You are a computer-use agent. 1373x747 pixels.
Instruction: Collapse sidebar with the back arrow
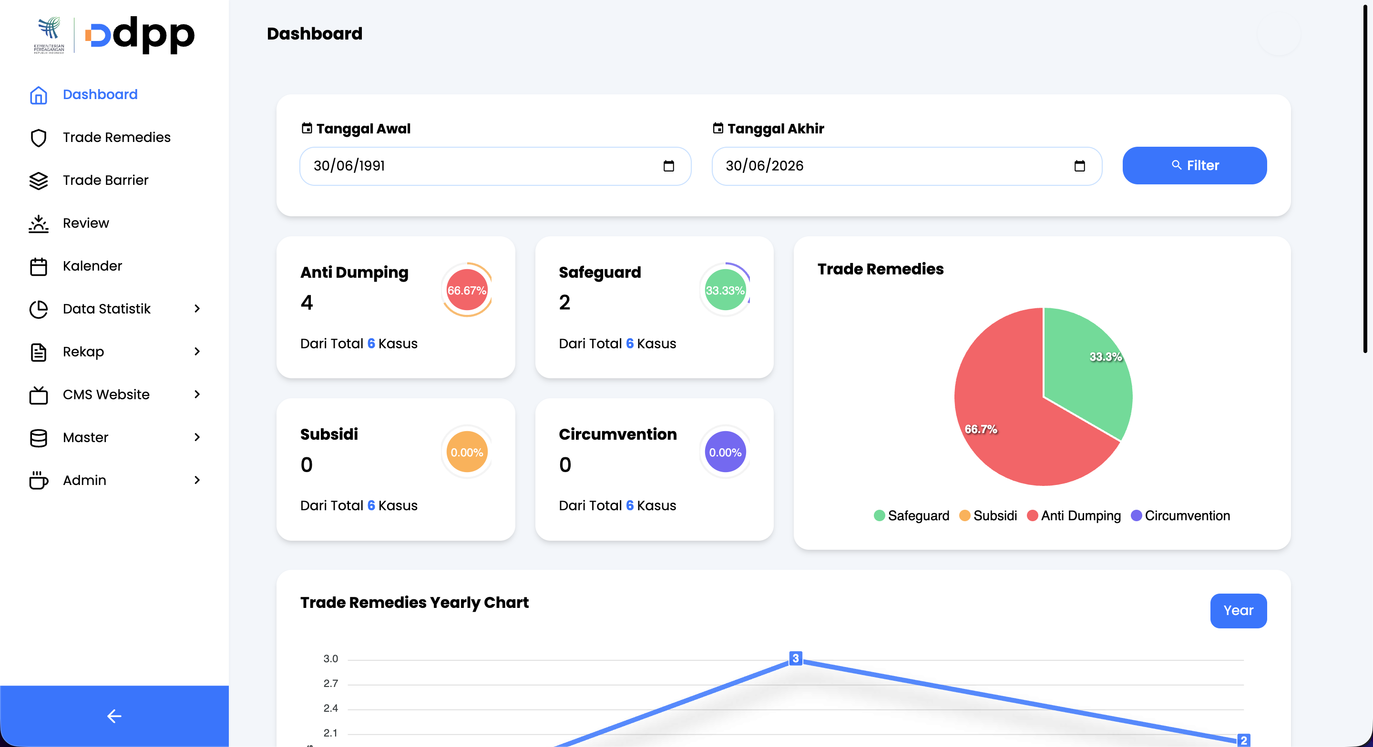[x=114, y=716]
